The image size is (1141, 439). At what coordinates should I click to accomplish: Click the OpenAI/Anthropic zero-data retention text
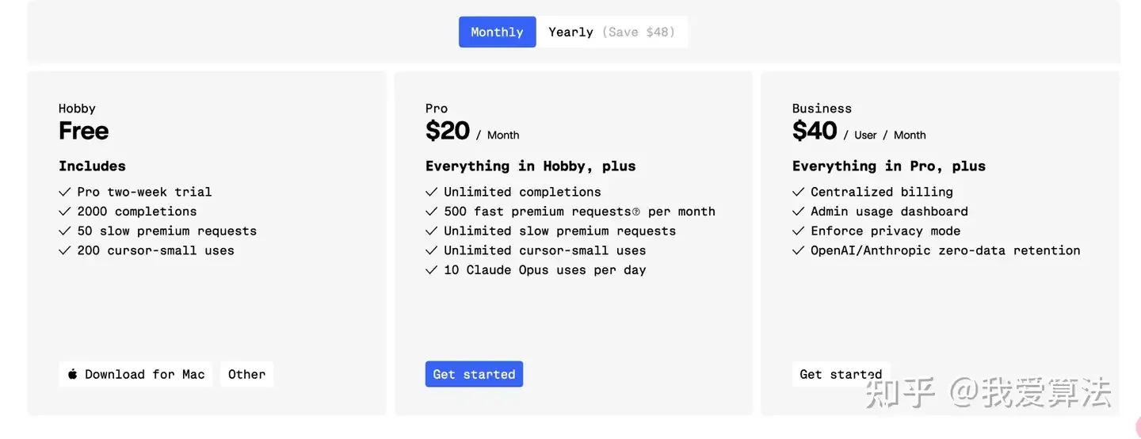click(x=945, y=250)
